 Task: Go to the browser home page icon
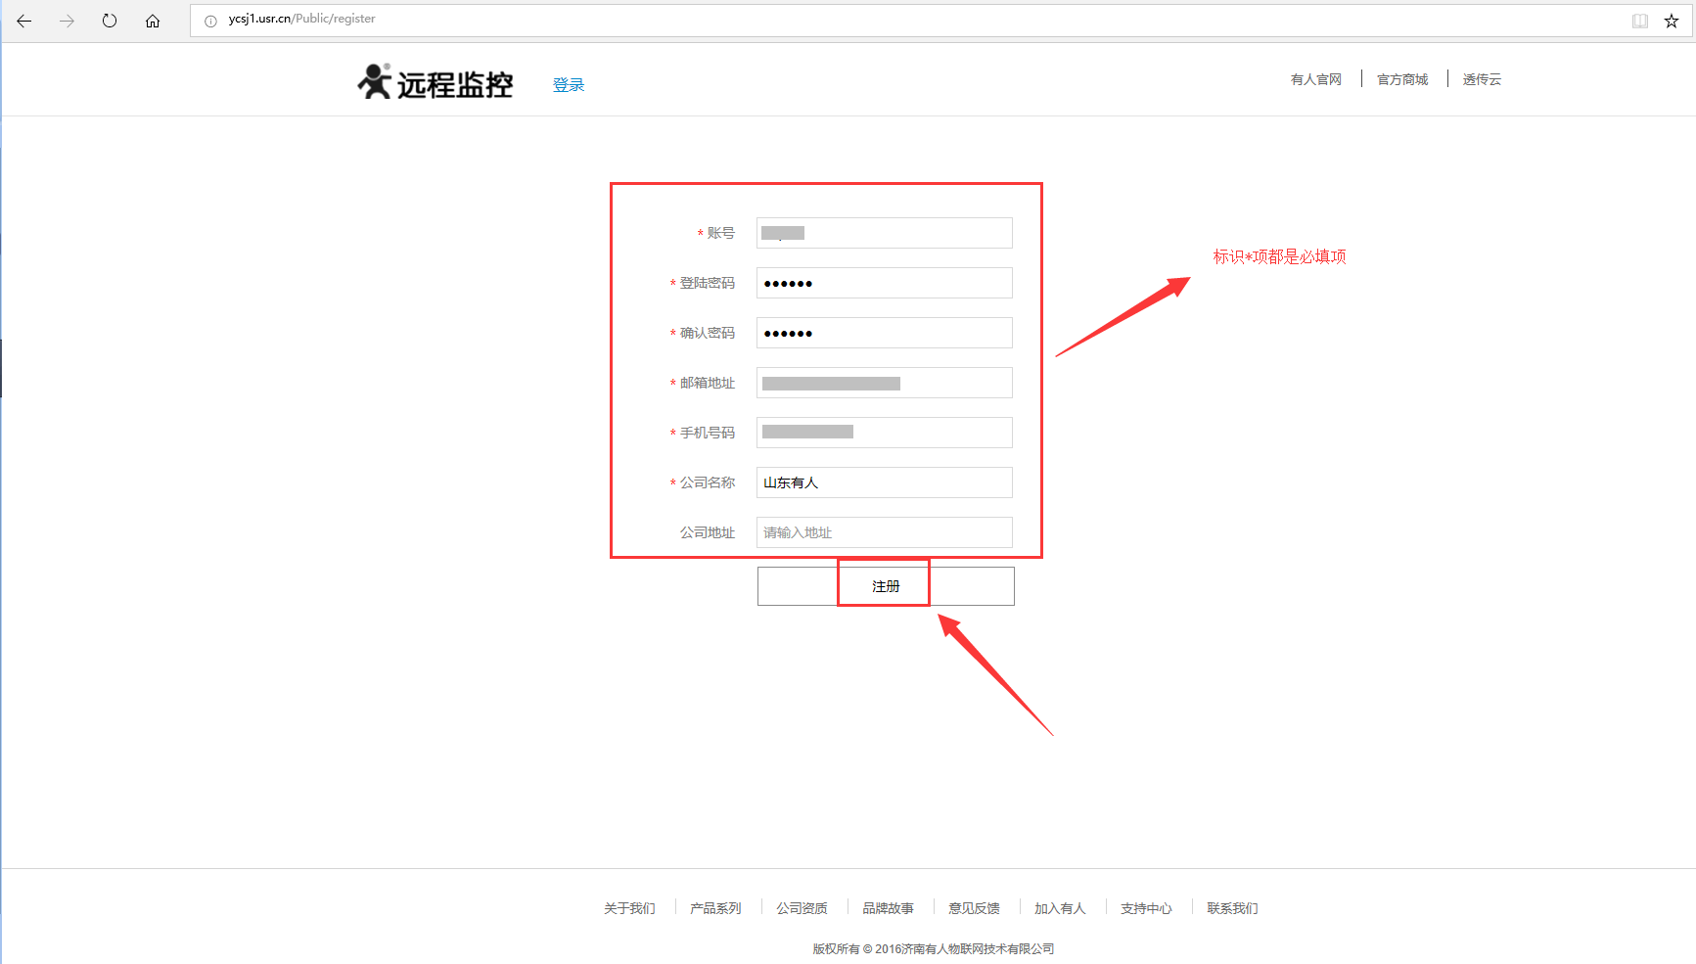click(x=153, y=21)
